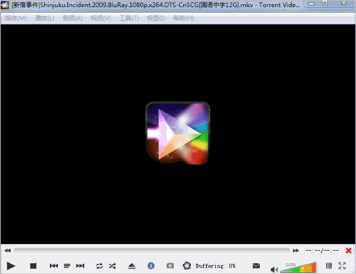Mute audio with the speaker icon
The image size is (356, 274).
pyautogui.click(x=274, y=269)
